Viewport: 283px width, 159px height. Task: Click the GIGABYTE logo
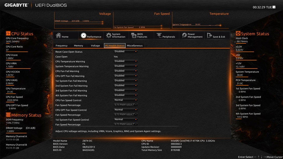click(x=16, y=5)
